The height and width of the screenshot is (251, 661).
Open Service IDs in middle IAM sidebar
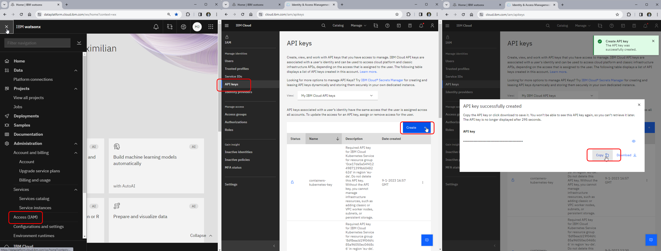tap(234, 76)
